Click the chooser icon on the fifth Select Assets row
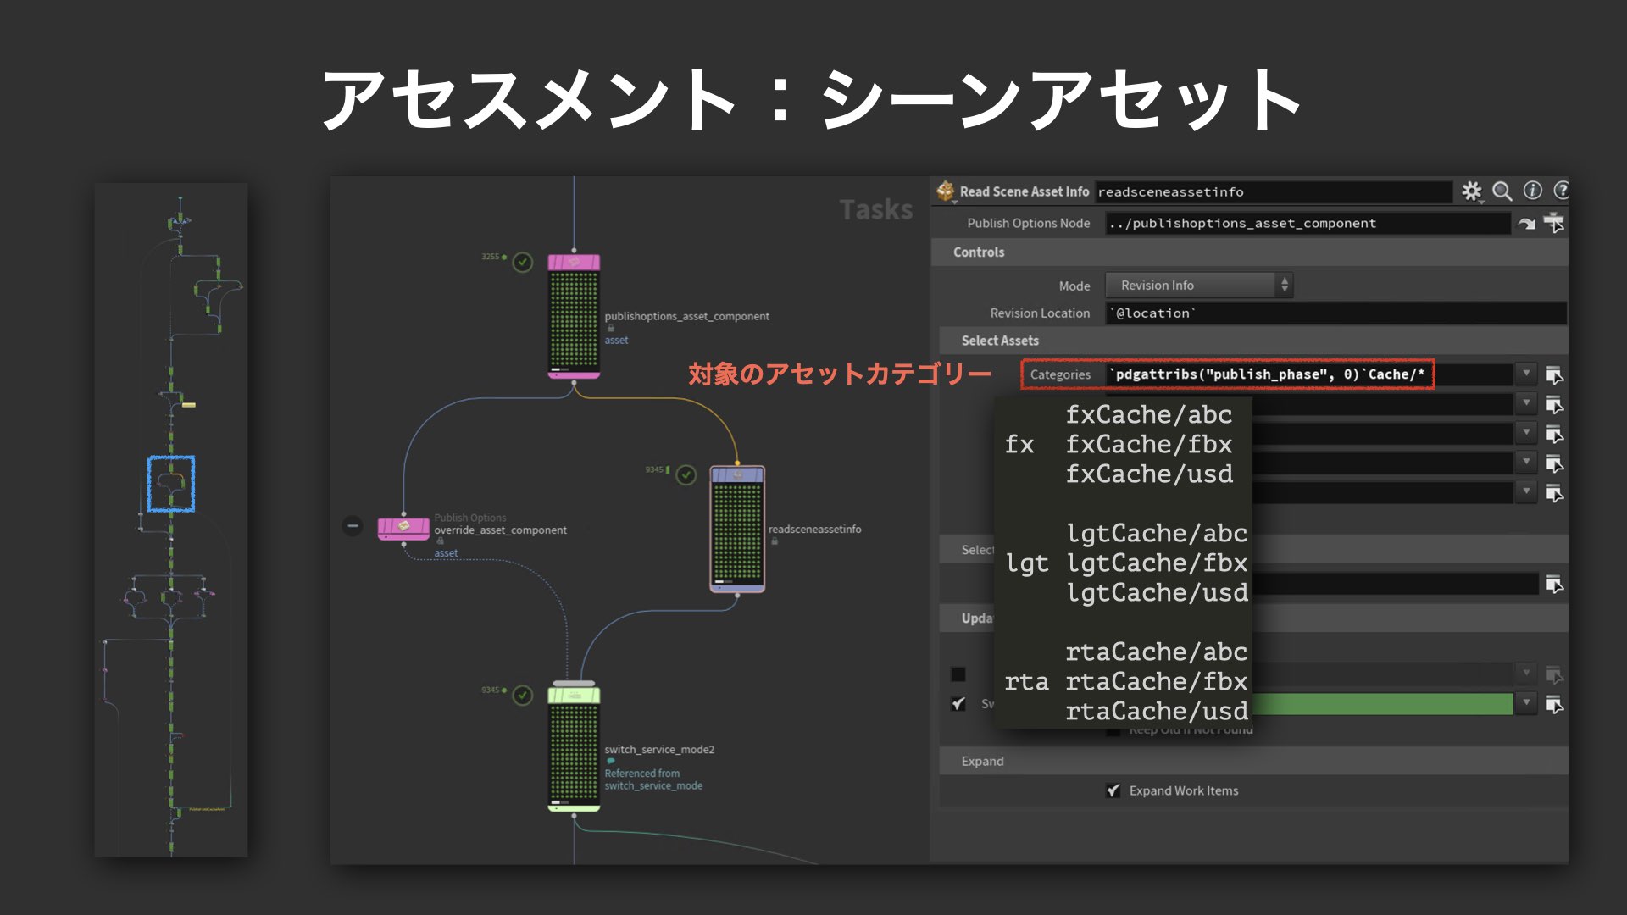 pyautogui.click(x=1554, y=493)
